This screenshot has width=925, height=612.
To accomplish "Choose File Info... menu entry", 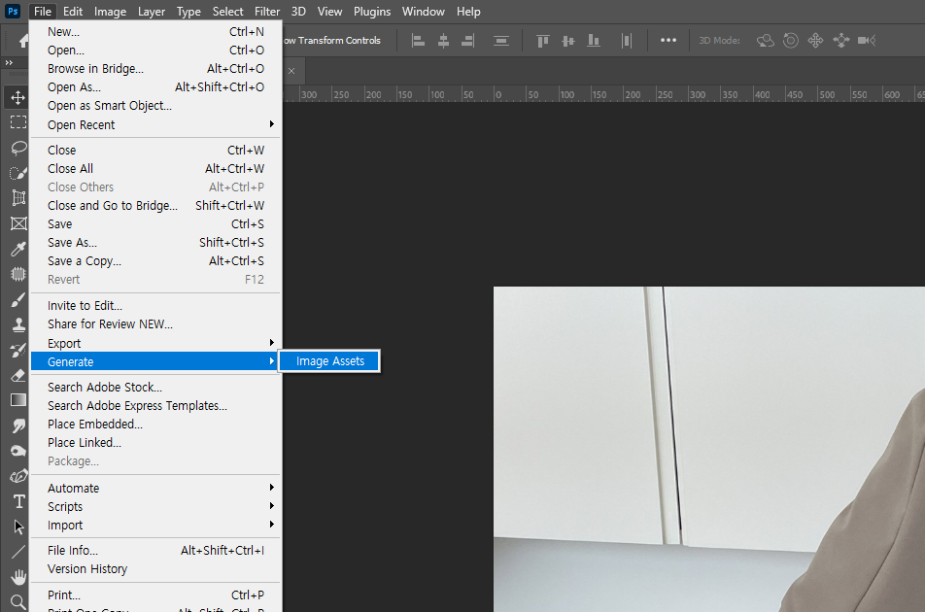I will pos(155,550).
